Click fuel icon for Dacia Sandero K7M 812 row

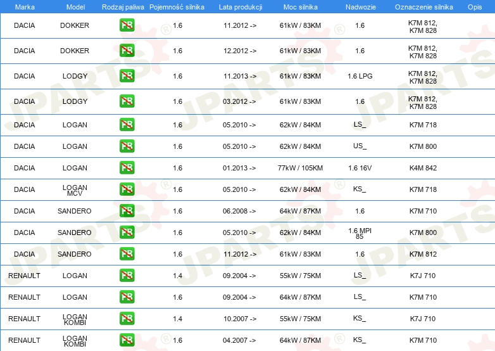coord(127,254)
